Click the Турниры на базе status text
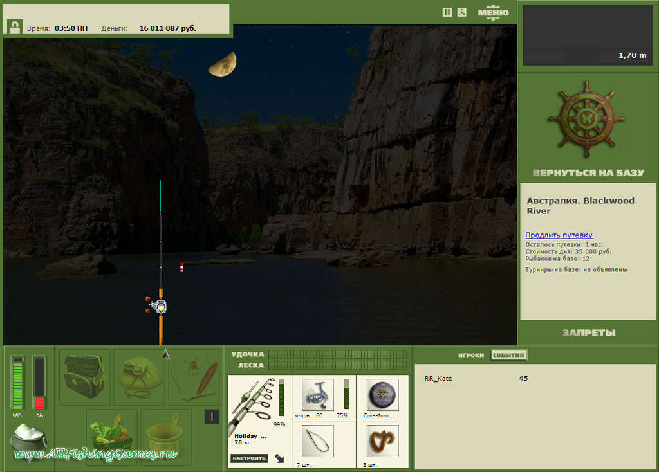Viewport: 659px width, 472px height. coord(576,269)
